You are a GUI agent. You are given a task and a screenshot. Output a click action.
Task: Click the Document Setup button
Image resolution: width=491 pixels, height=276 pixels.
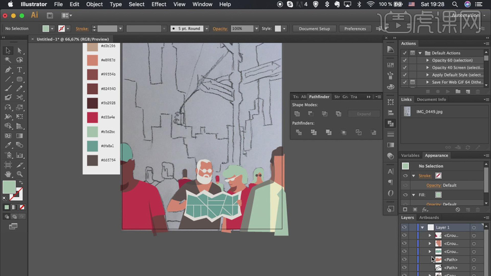pyautogui.click(x=314, y=29)
